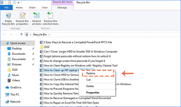Click the pin icon next to Documents

click(33, 59)
